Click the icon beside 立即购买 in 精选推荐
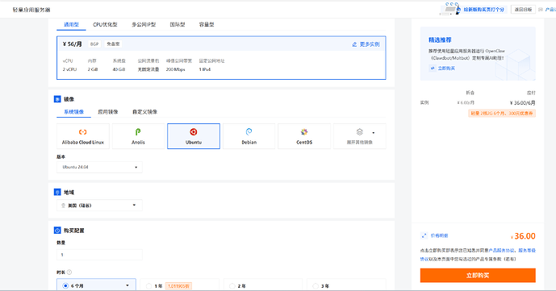The image size is (556, 291). (433, 69)
